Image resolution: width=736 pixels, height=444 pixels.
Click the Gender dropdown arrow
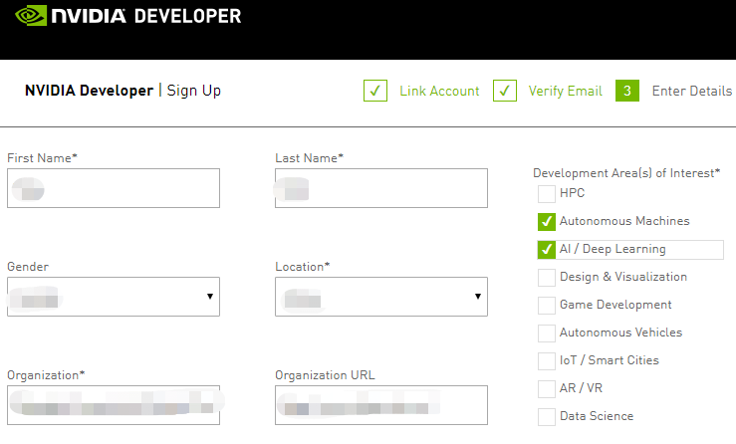pyautogui.click(x=210, y=296)
